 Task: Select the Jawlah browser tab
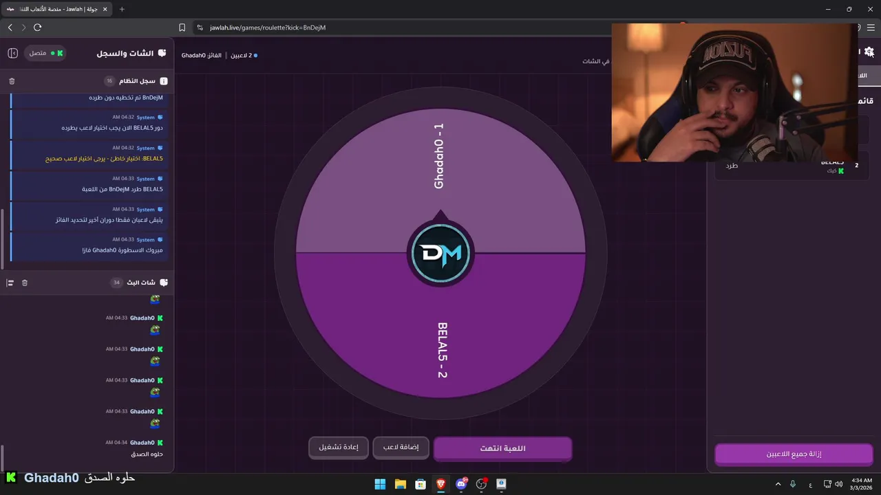coord(56,9)
